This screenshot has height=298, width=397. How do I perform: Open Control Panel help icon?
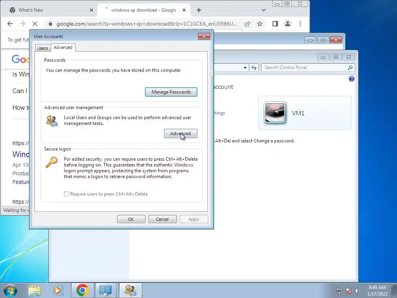click(351, 79)
